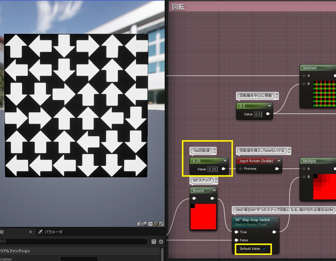Switch preview mesh to sphere shape
336x261 pixels.
click(x=145, y=224)
